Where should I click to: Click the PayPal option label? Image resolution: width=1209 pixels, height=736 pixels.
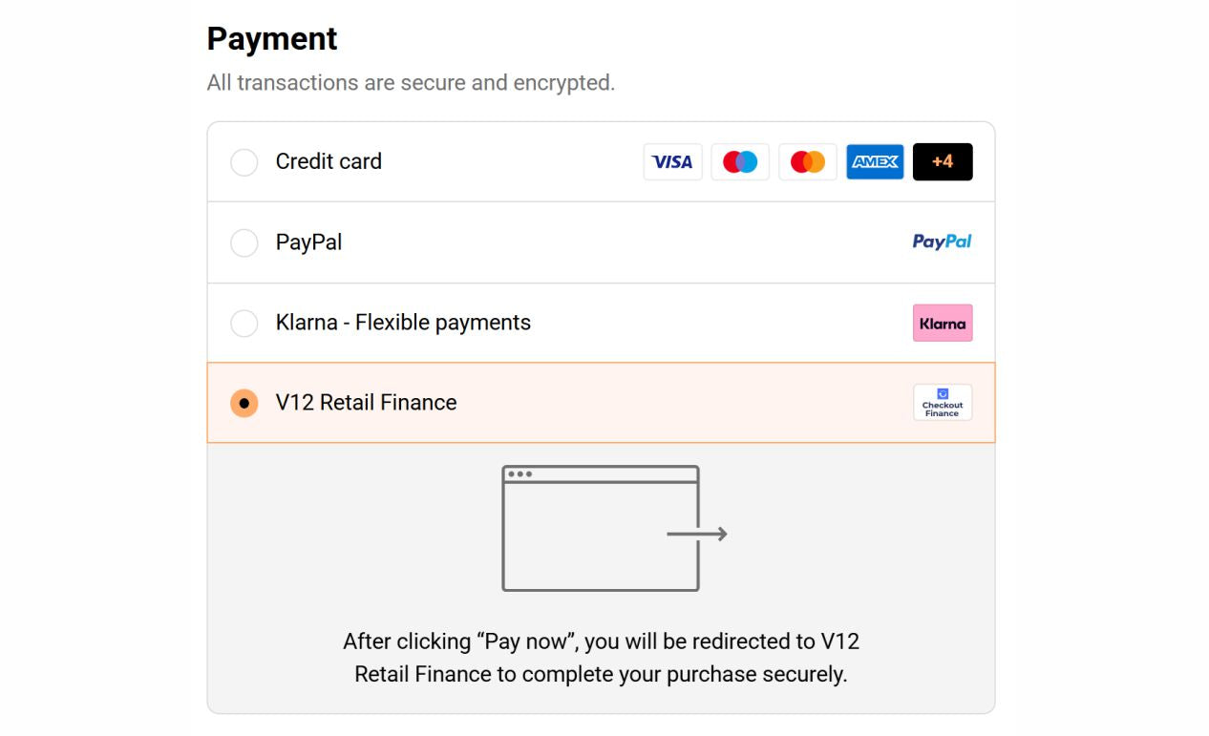tap(308, 242)
